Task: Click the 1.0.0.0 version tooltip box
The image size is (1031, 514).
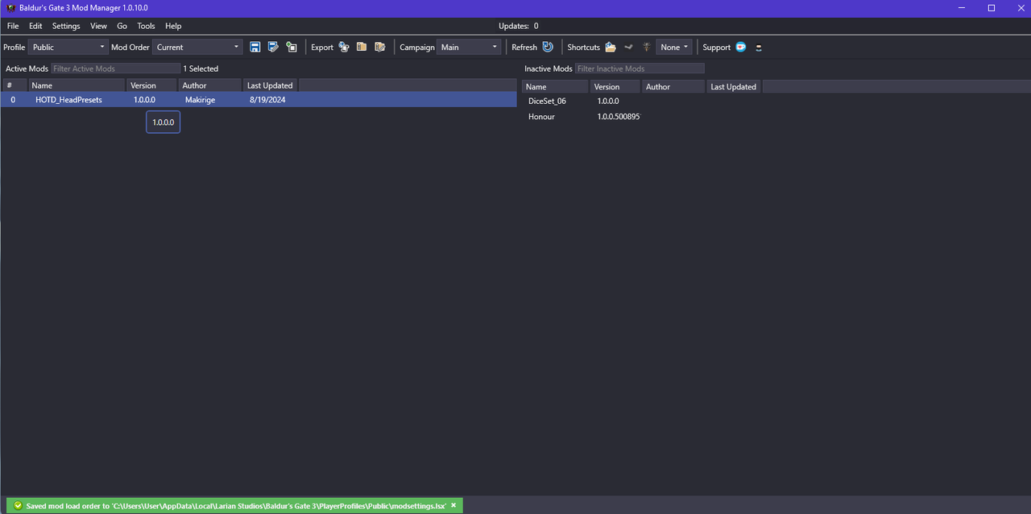Action: click(163, 122)
